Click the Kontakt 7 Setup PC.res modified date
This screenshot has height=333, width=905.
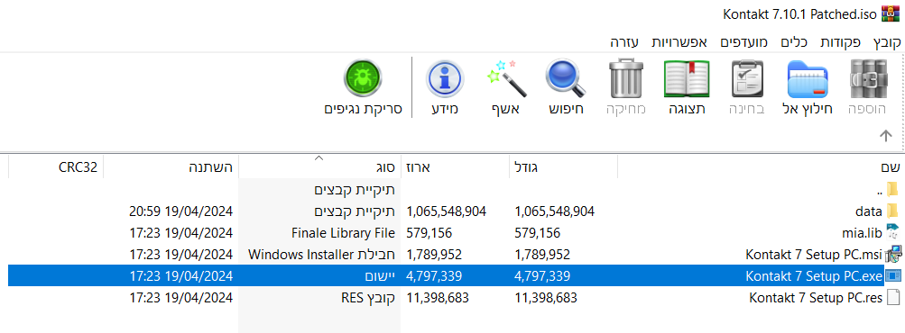click(x=181, y=298)
